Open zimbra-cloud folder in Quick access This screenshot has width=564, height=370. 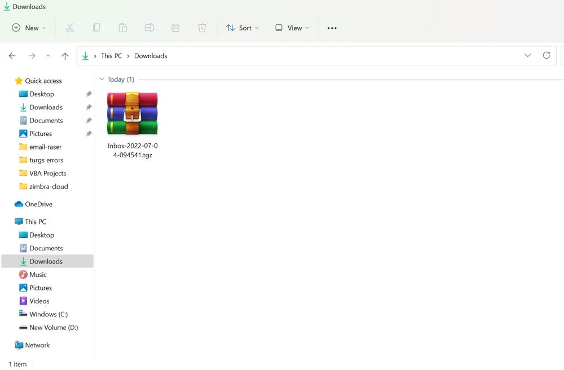coord(49,187)
